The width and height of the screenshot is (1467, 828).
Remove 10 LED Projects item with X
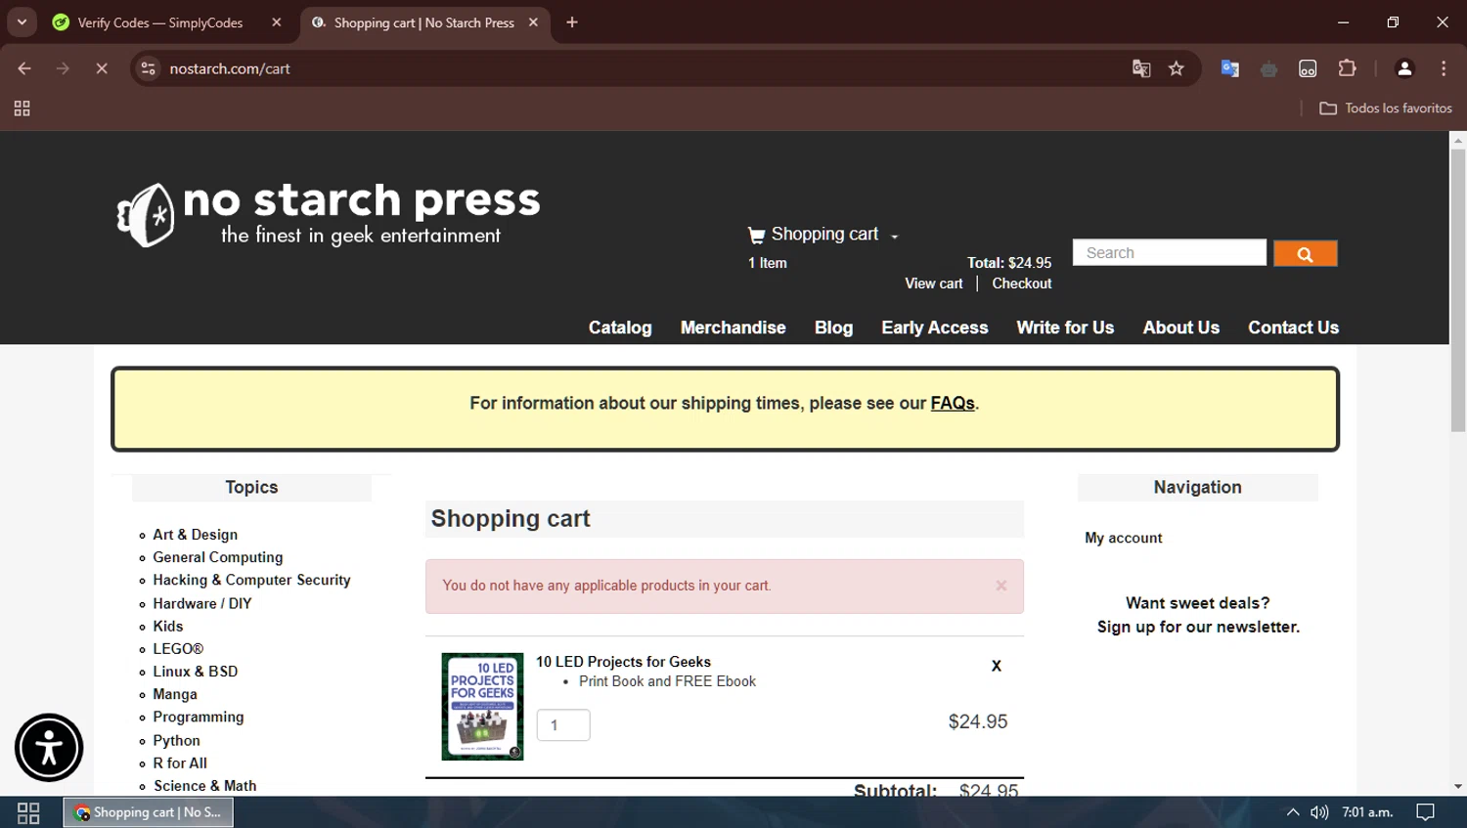(997, 666)
